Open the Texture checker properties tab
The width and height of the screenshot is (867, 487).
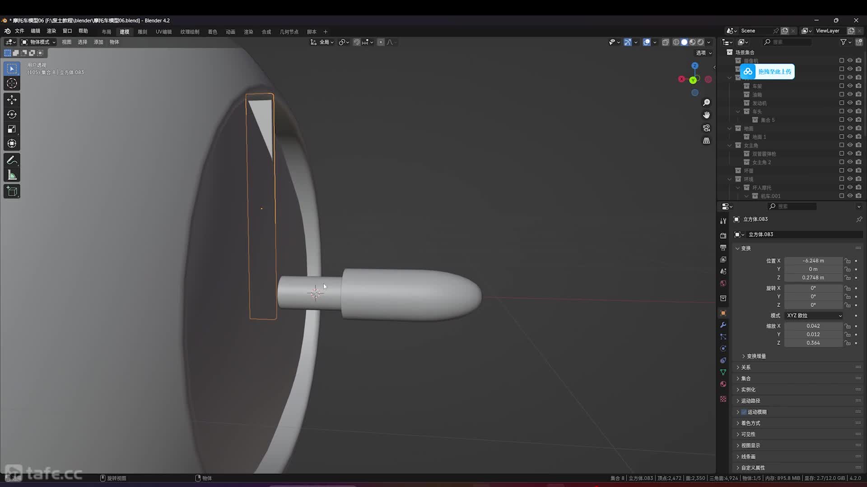tap(723, 399)
